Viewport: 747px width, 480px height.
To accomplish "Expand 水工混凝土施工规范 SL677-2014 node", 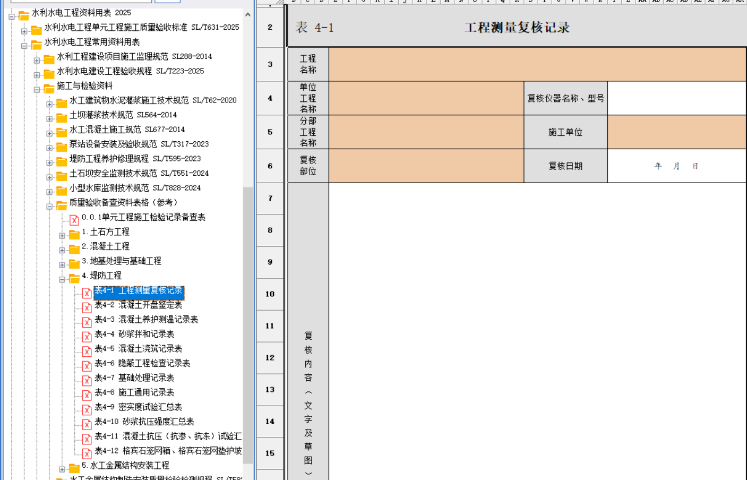I will click(49, 133).
